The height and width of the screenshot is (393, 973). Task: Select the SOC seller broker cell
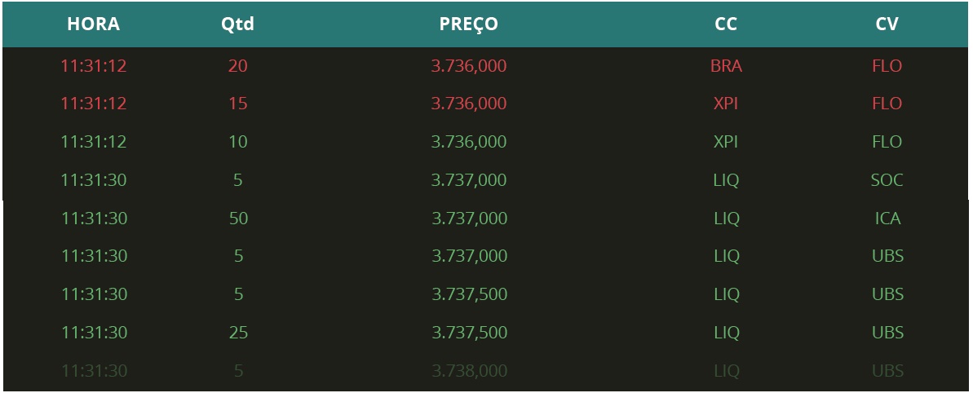pos(887,180)
